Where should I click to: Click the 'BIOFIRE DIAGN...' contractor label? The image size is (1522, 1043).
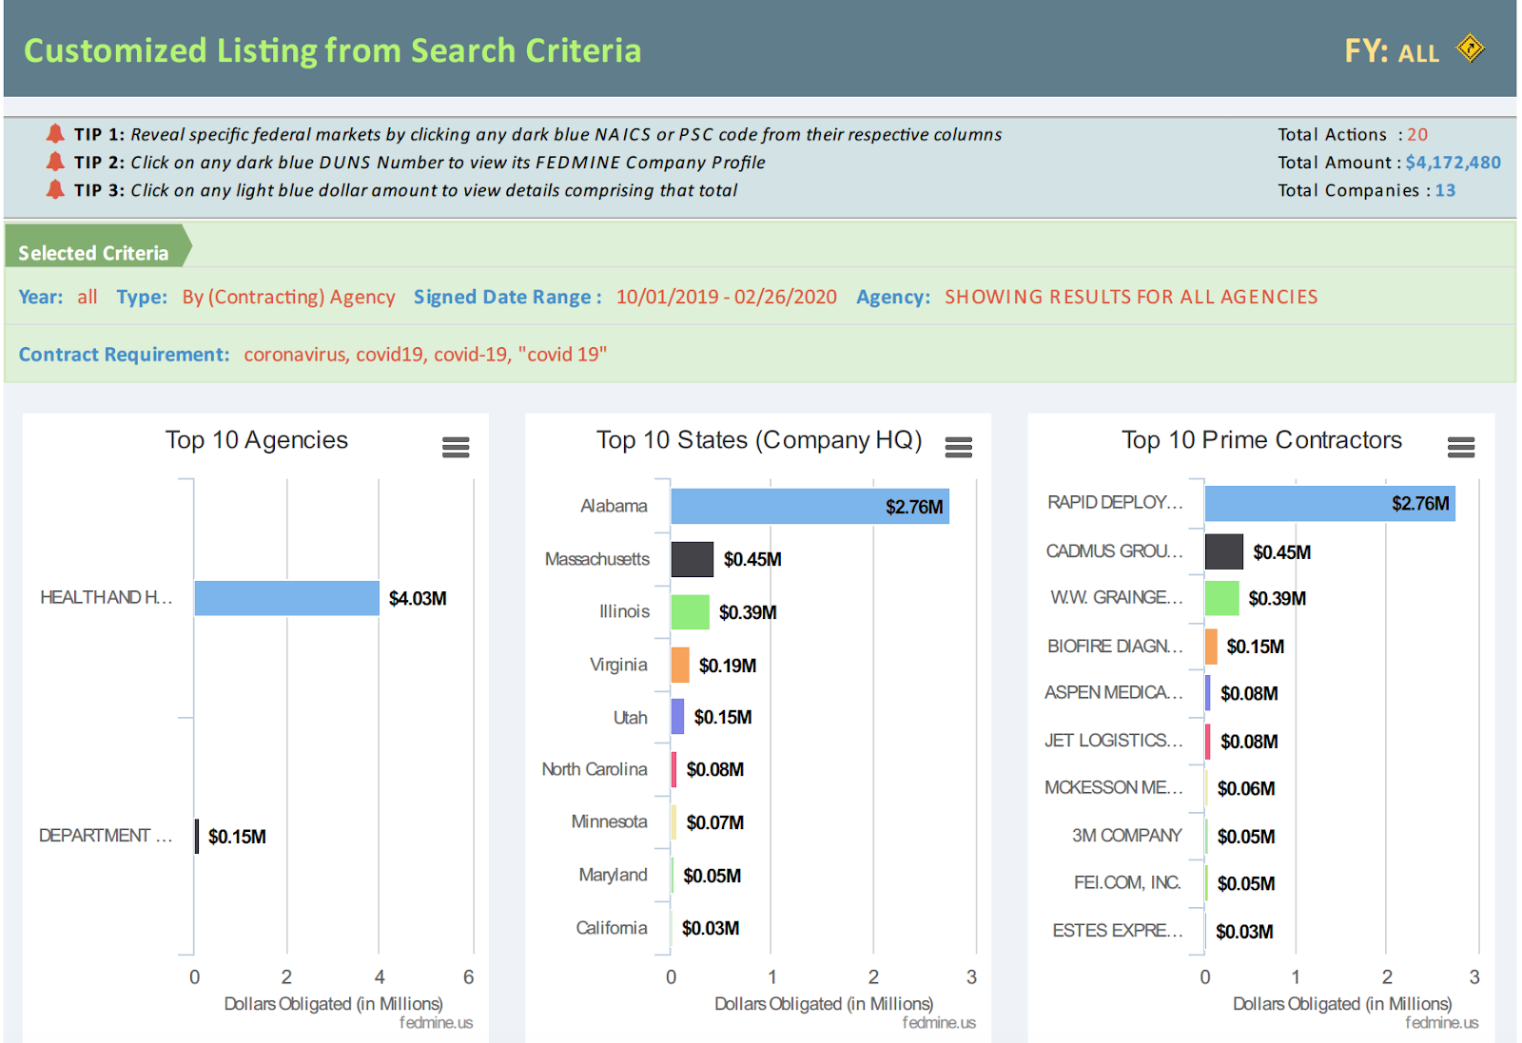click(1115, 647)
